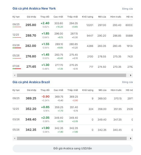Click previous day price 293.40
Image resolution: width=141 pixels, height=155 pixels.
[117, 25]
